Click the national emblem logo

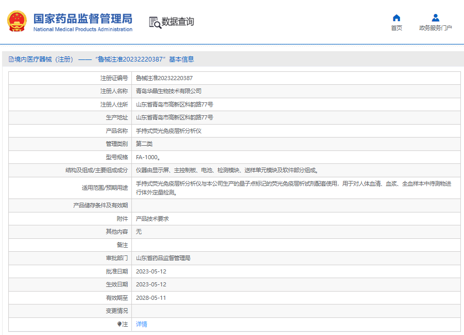[17, 21]
